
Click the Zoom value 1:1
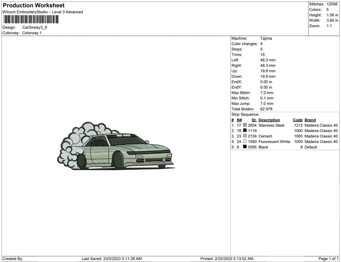click(329, 26)
